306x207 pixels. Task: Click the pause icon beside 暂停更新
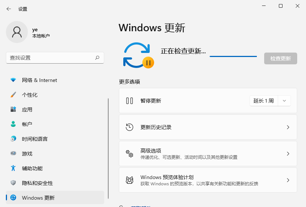click(x=130, y=101)
